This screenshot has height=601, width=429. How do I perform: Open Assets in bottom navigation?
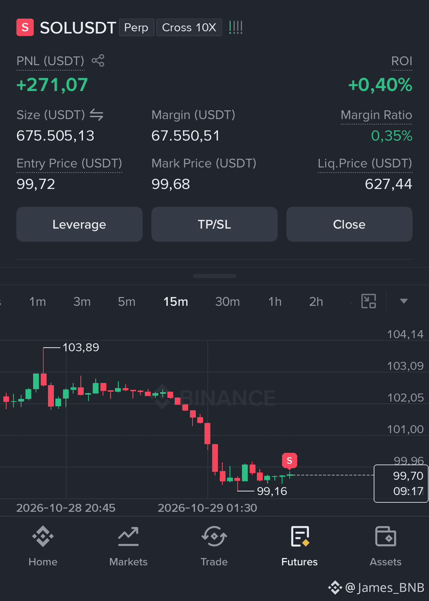pos(385,547)
